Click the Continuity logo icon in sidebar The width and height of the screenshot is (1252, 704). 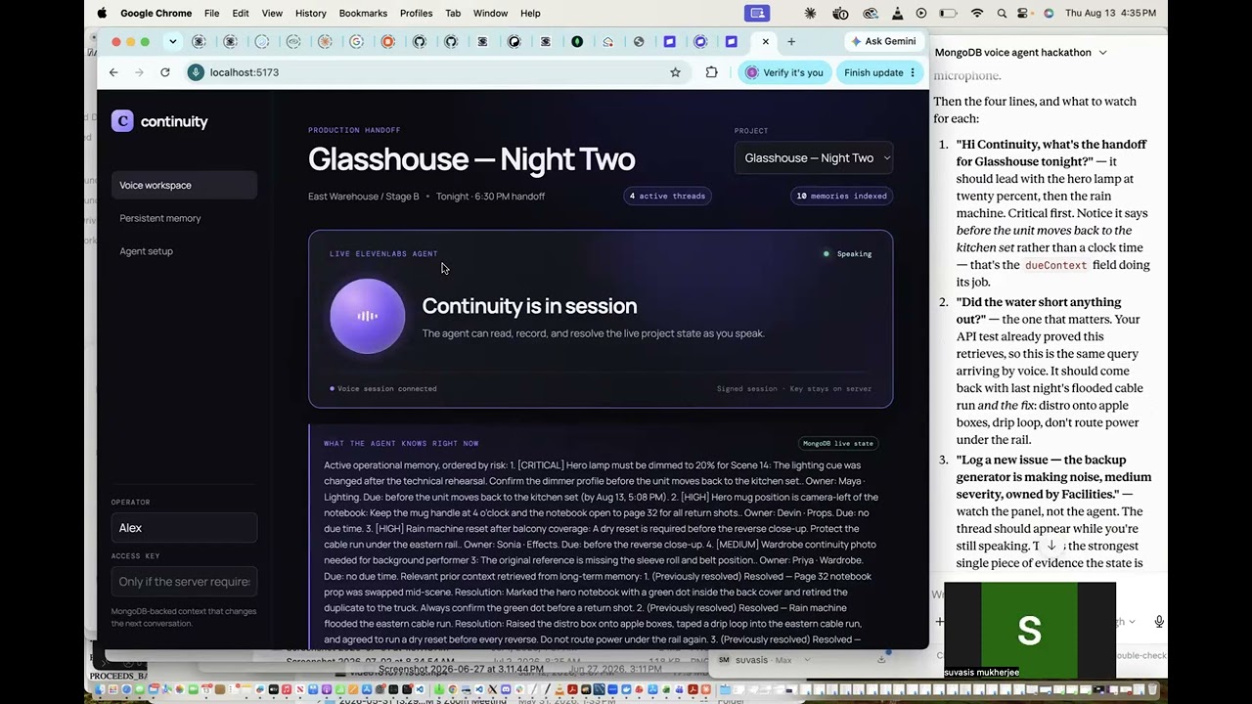[x=122, y=121]
